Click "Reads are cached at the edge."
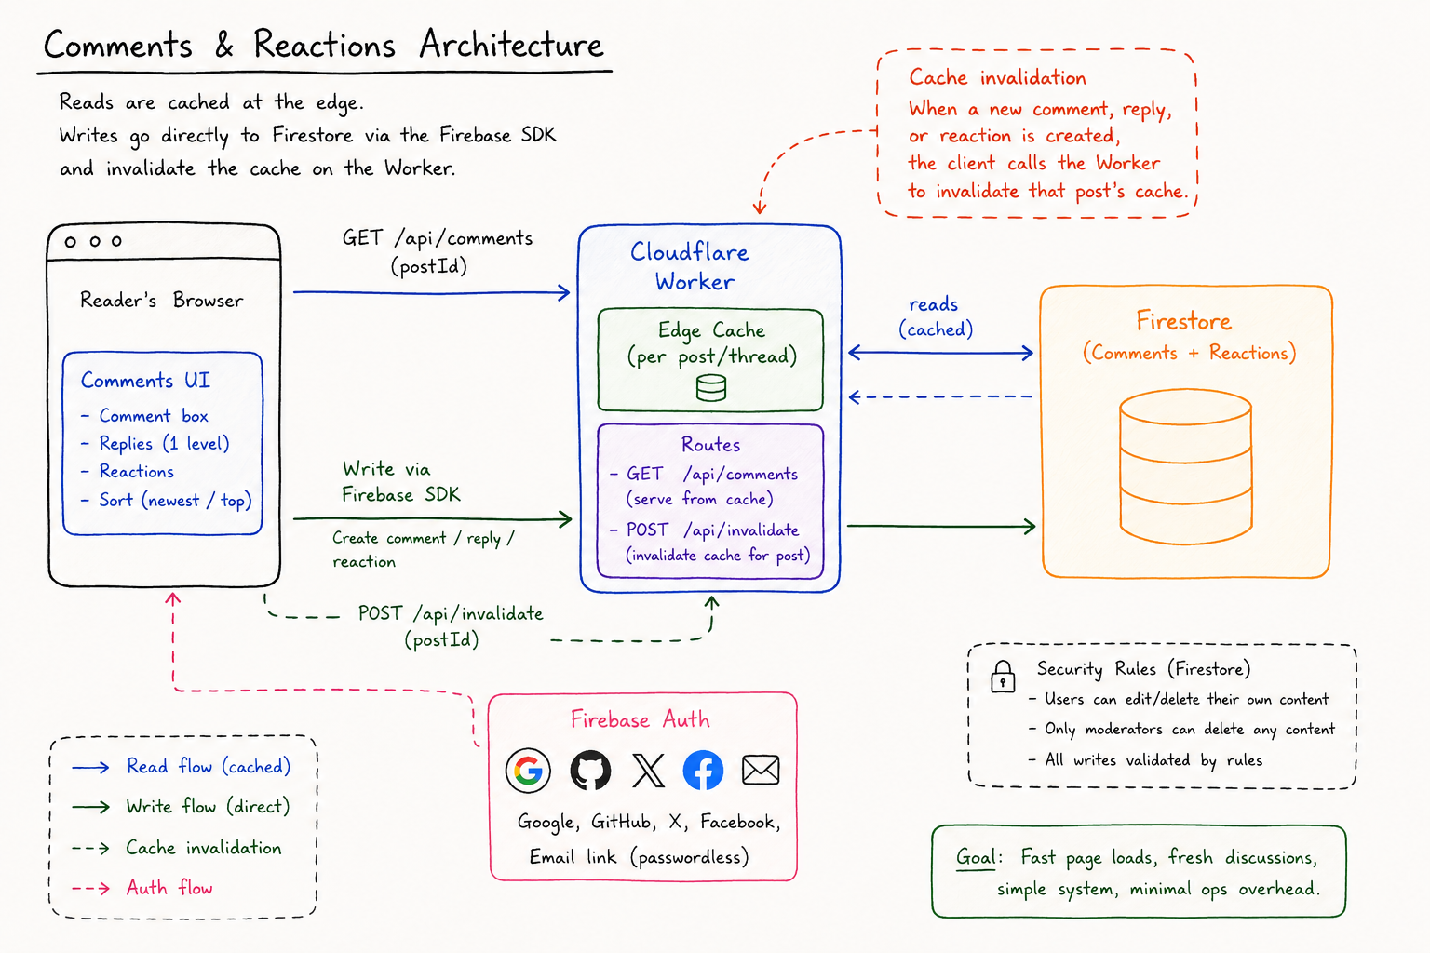 pos(211,102)
